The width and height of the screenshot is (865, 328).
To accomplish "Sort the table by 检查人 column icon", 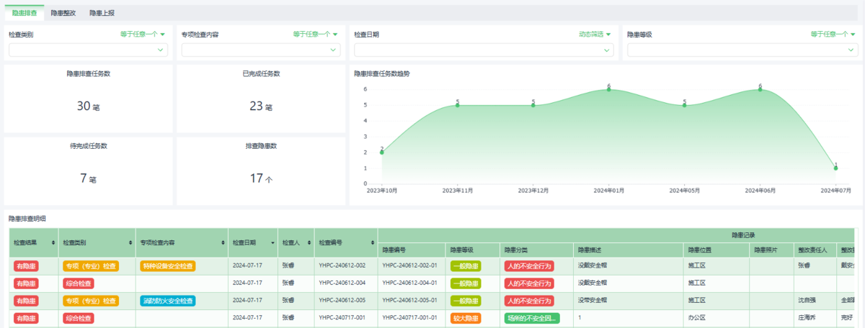I will (310, 243).
